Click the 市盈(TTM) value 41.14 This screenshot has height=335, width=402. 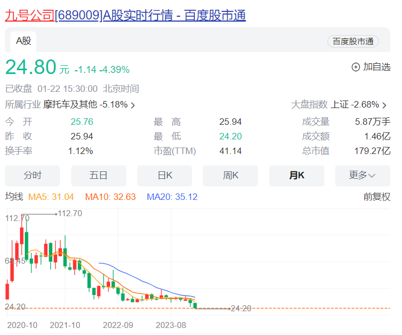tap(230, 151)
